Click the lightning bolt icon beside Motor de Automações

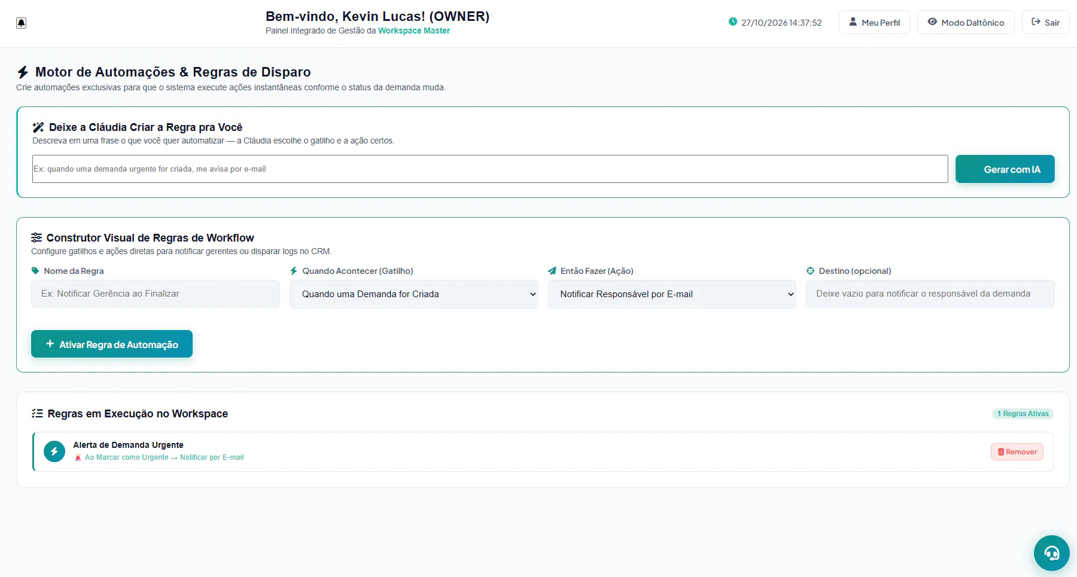pos(23,72)
